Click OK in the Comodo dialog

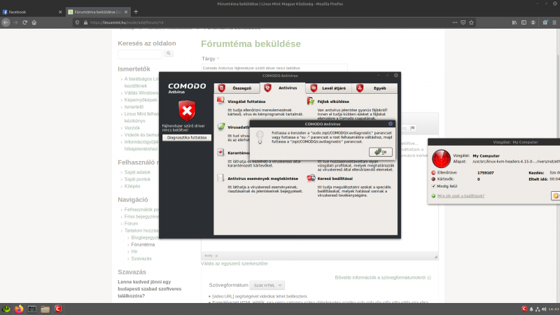pyautogui.click(x=381, y=152)
